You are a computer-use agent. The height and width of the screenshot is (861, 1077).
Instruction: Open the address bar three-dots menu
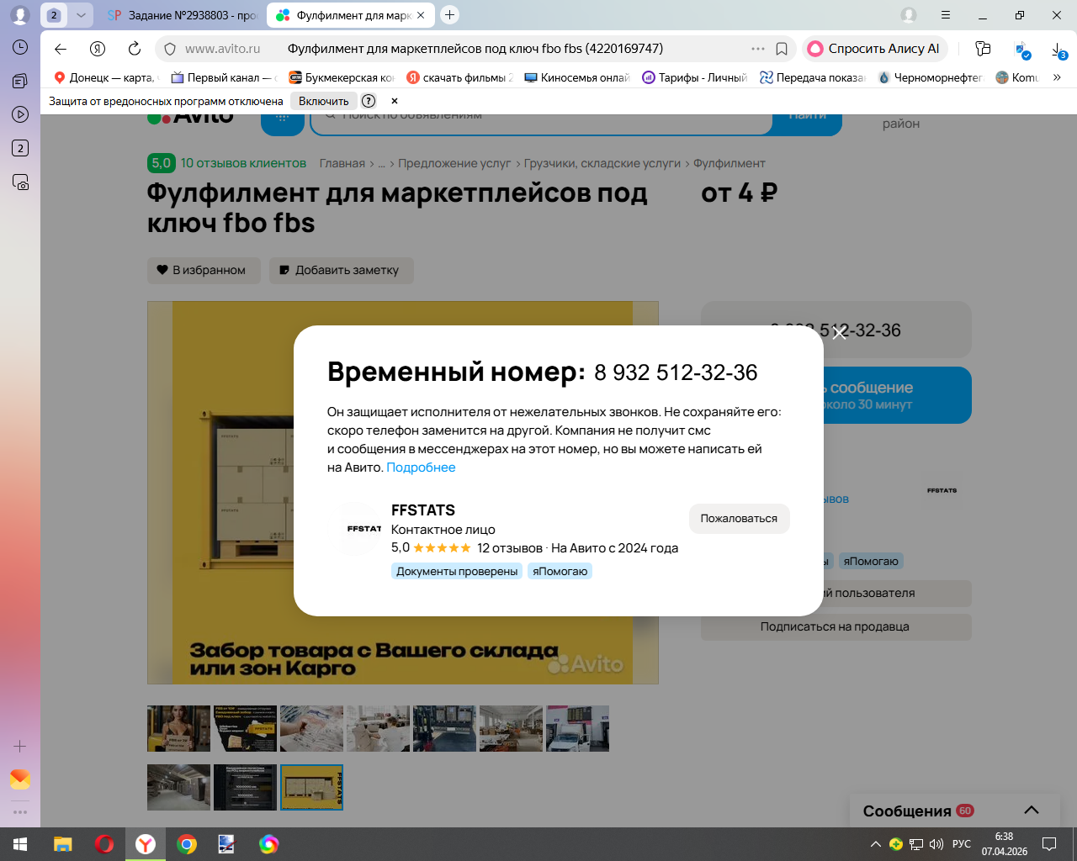tap(757, 49)
